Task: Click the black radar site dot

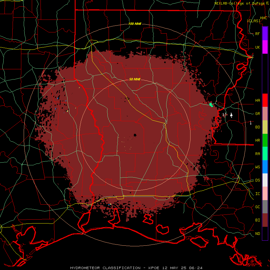Action: 135,135
